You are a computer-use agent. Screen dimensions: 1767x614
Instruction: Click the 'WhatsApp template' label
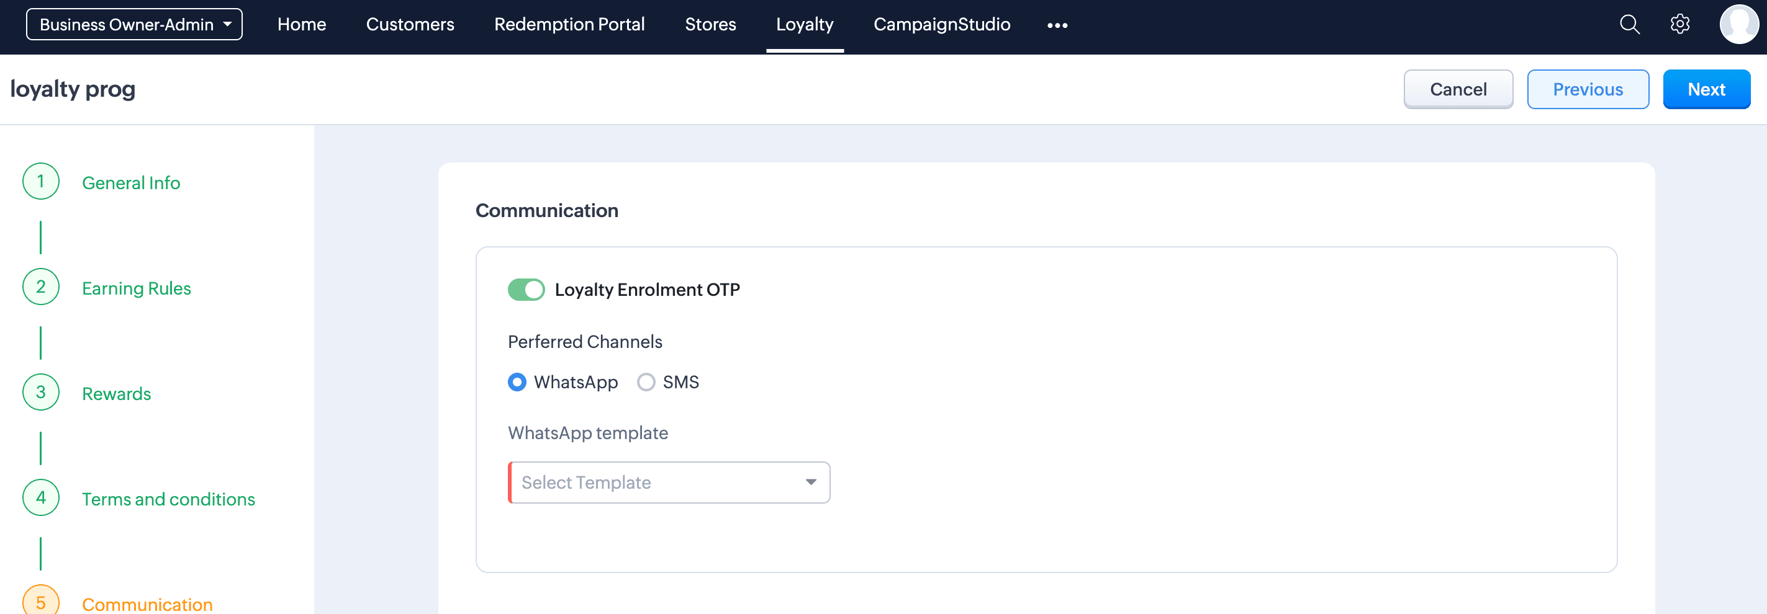[x=588, y=433]
